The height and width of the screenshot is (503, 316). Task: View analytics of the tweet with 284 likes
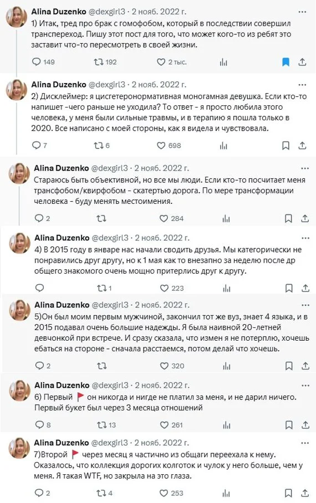[x=226, y=219]
